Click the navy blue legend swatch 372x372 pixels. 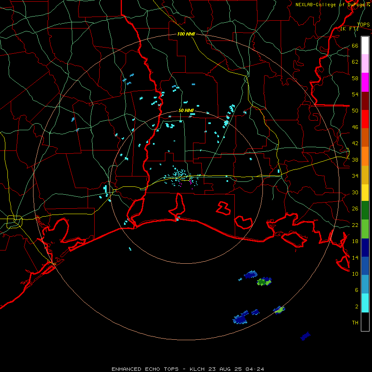(365, 248)
